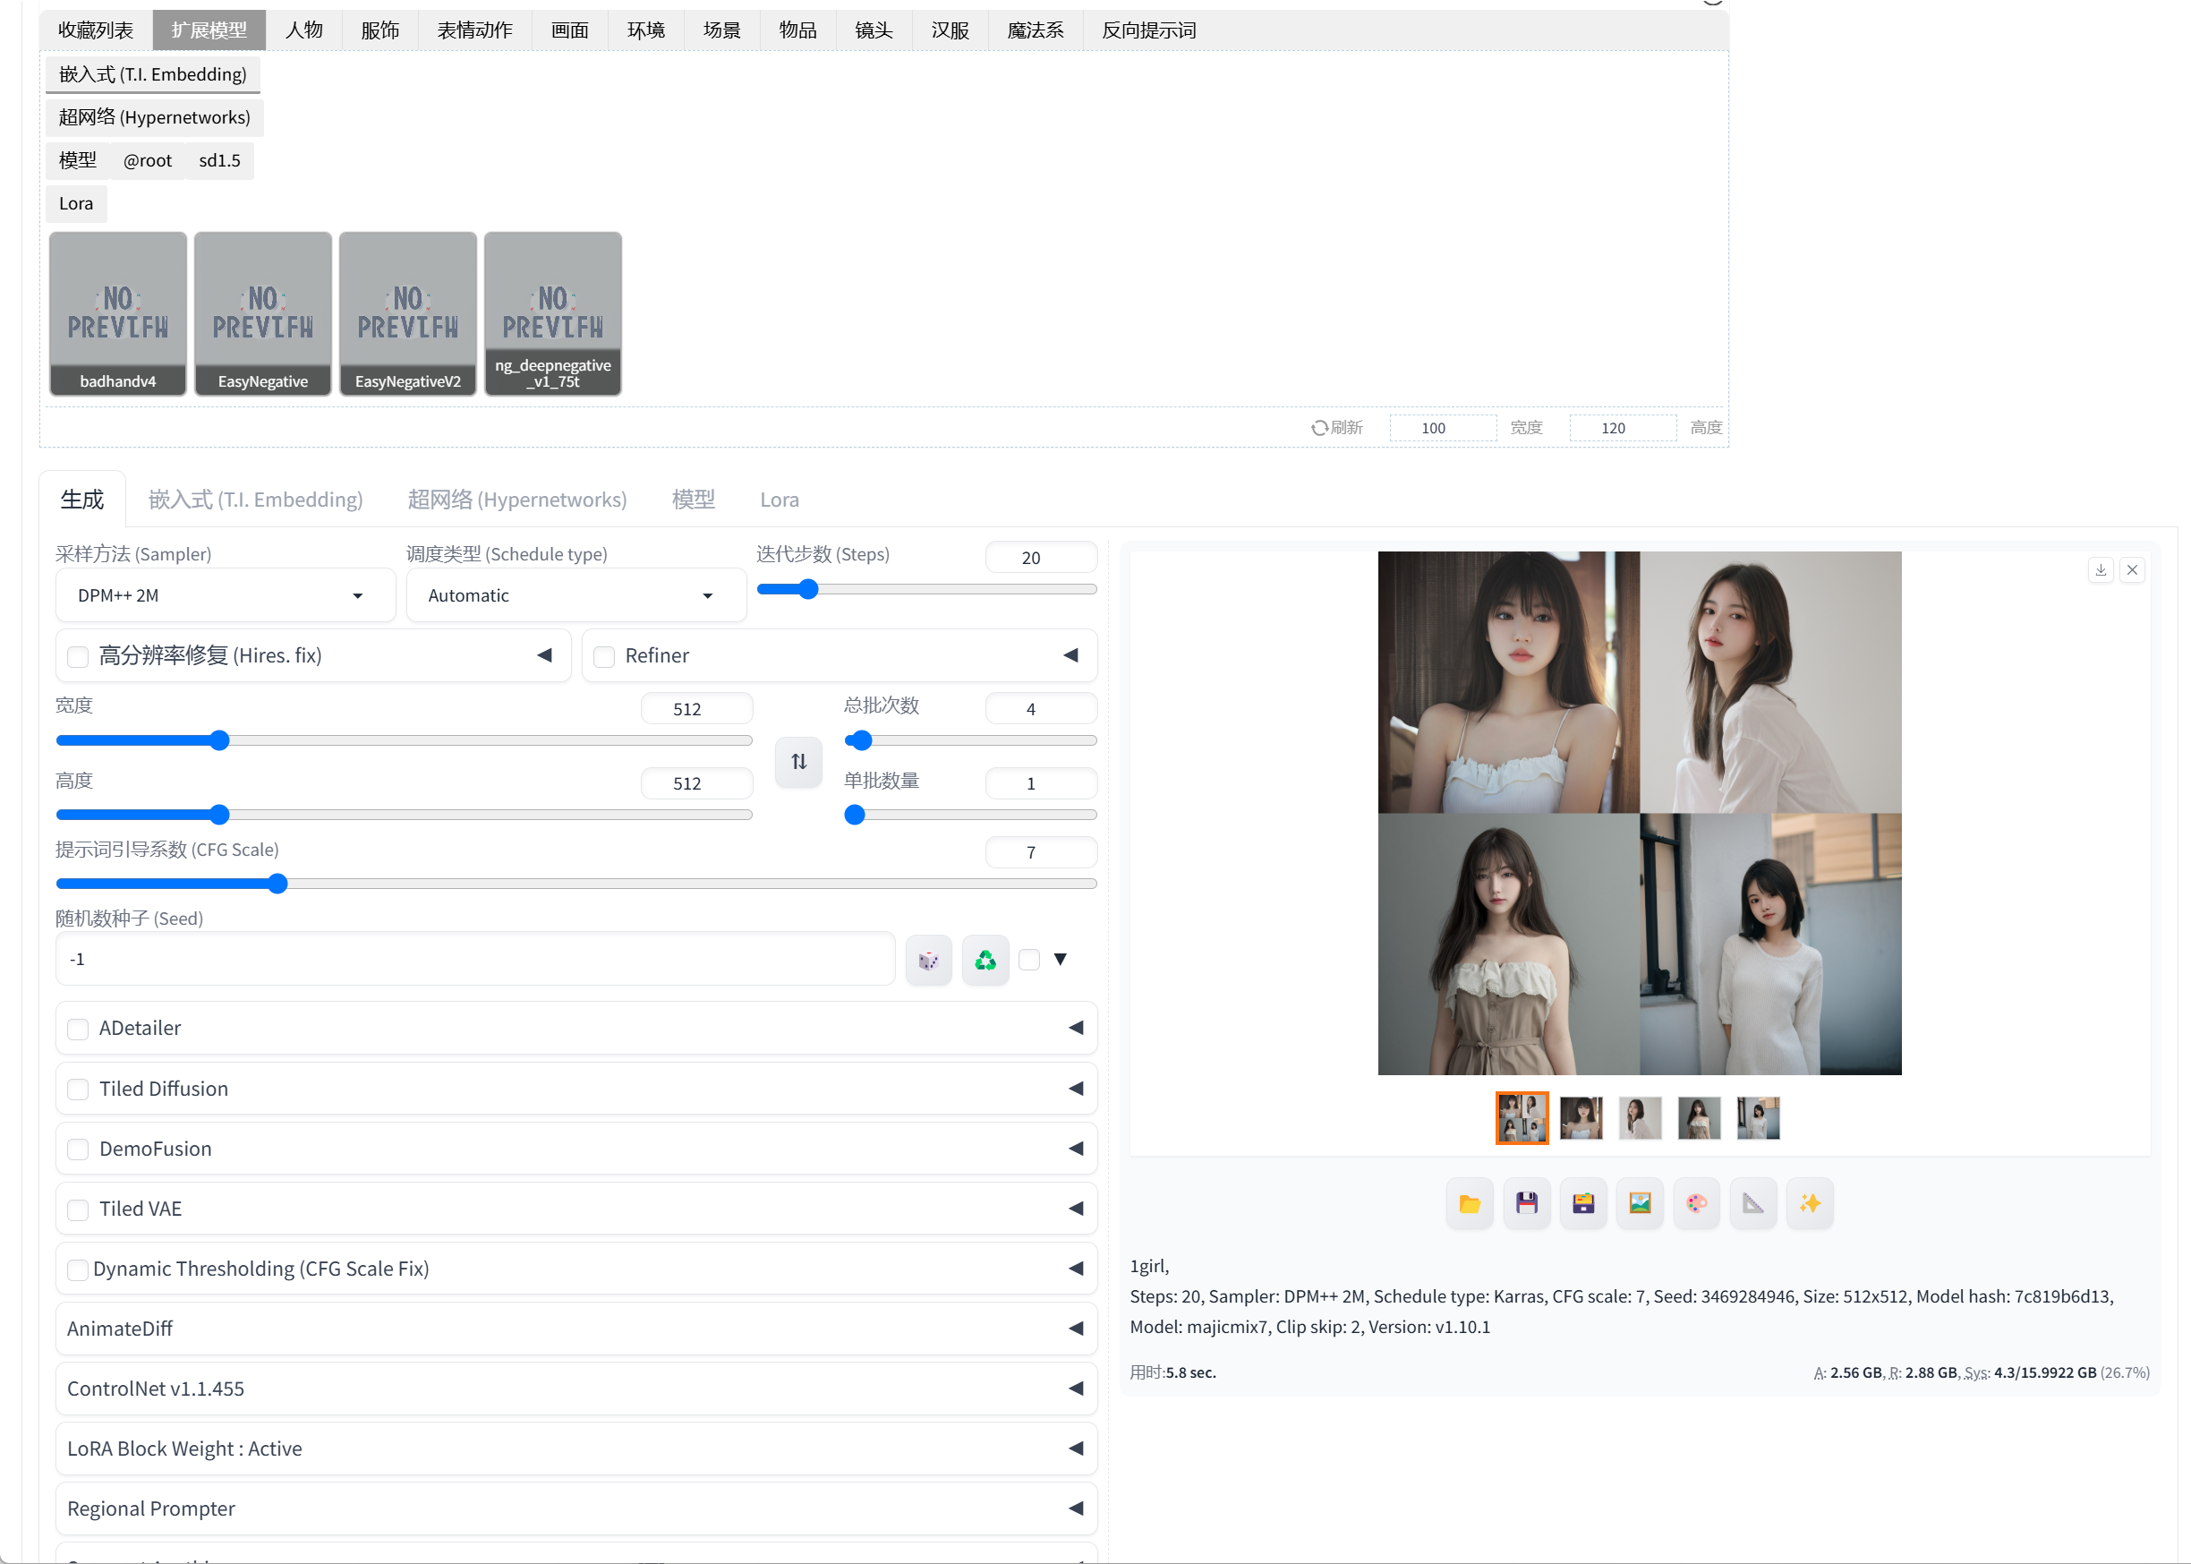Click the gallery download icon
The height and width of the screenshot is (1564, 2191).
pyautogui.click(x=2101, y=570)
